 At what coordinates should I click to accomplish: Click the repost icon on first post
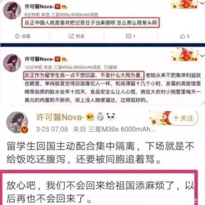point(71,36)
